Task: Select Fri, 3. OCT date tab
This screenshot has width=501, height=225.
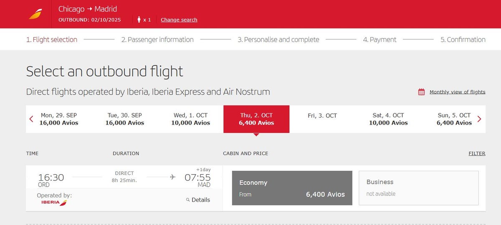Action: pos(322,116)
